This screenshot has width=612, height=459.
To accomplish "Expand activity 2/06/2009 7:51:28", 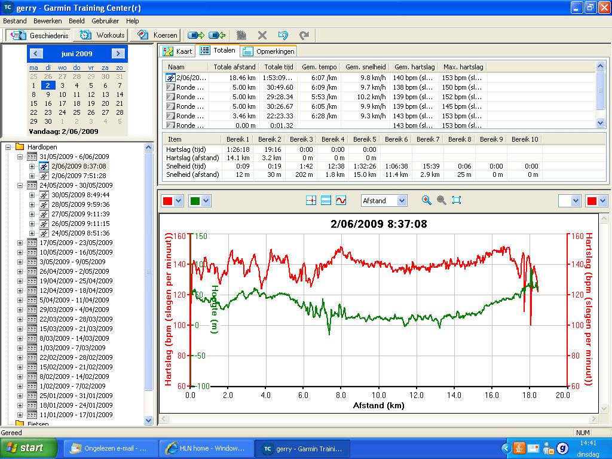I will (x=32, y=176).
